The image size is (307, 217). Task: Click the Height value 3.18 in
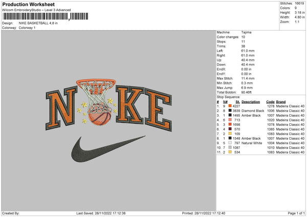tap(299, 12)
